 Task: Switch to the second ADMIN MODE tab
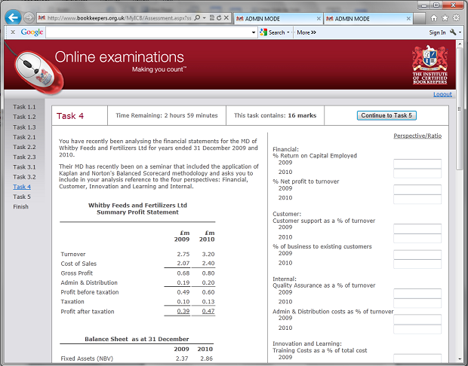(368, 19)
